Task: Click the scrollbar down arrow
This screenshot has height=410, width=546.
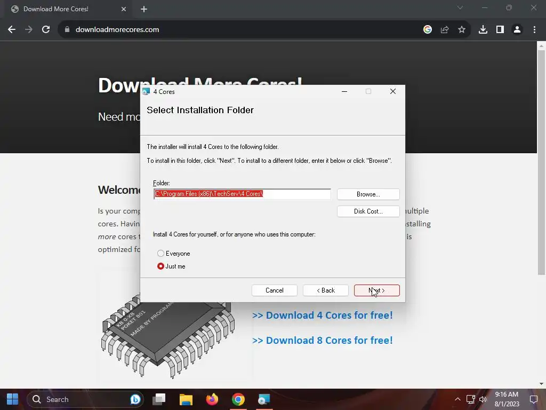Action: click(541, 384)
